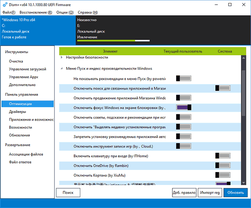
Task: Open Очистка in sidebar
Action: (x=16, y=61)
